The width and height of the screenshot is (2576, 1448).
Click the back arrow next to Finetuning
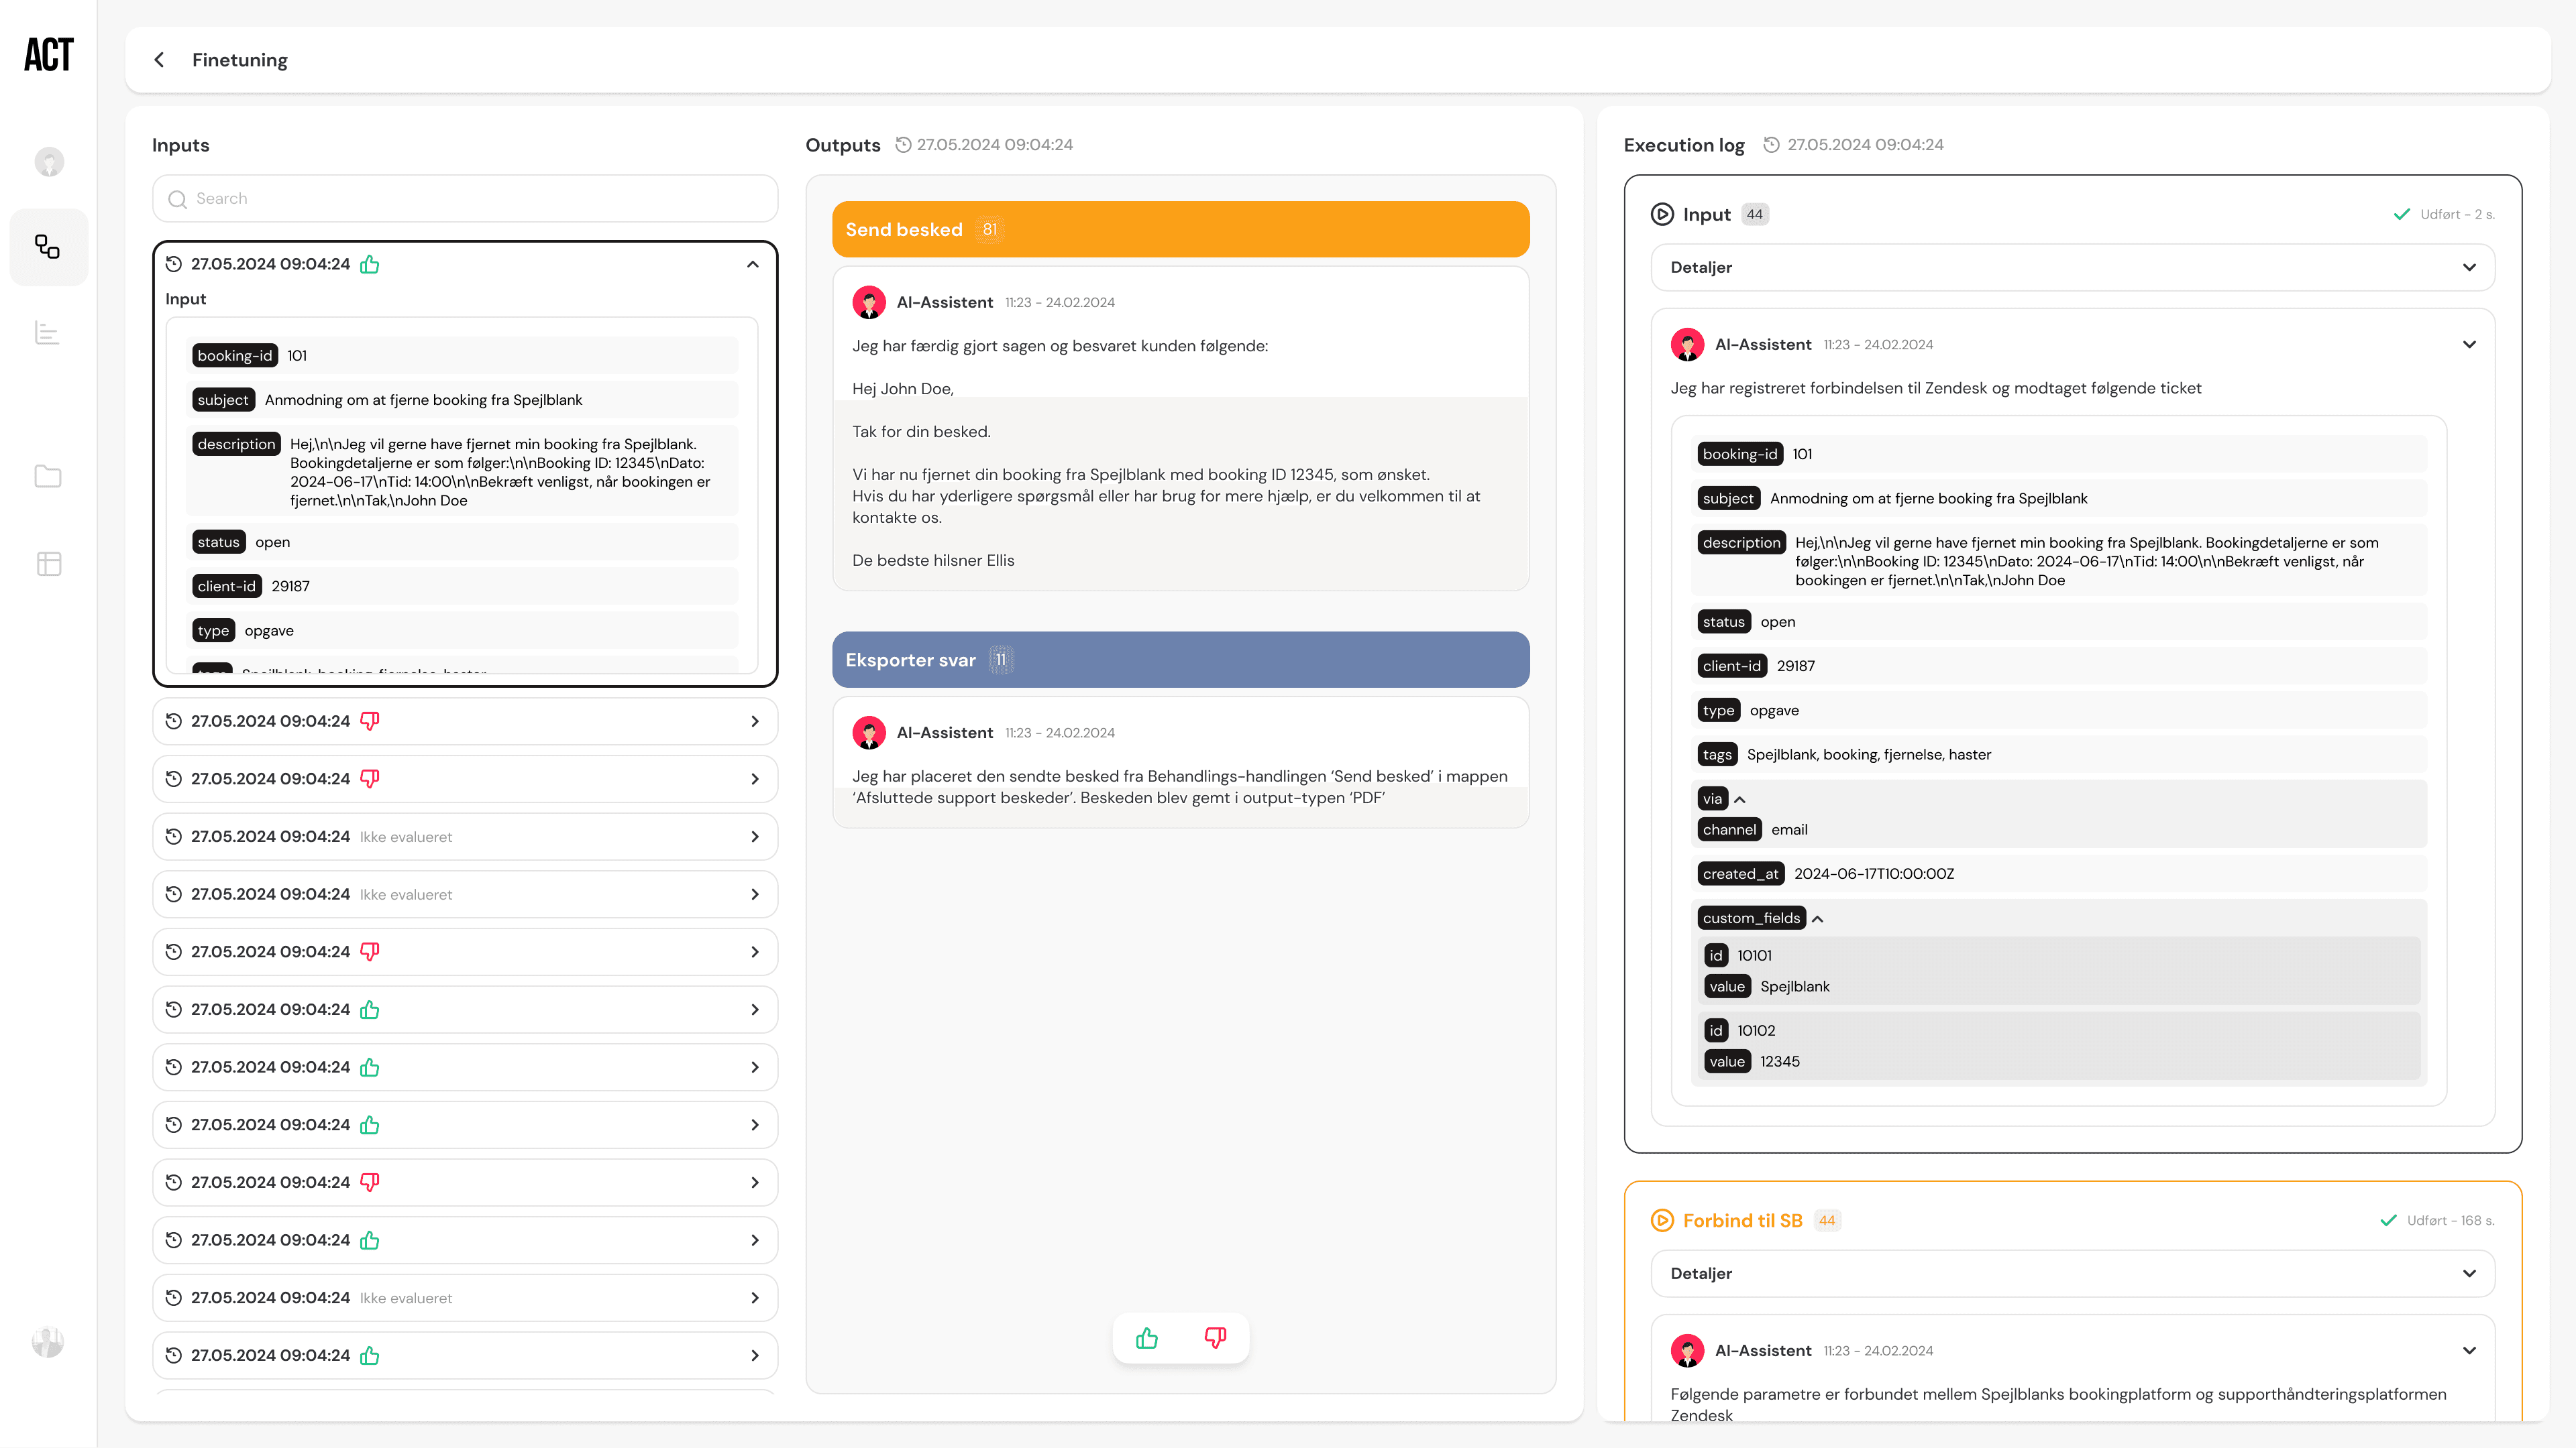coord(159,60)
